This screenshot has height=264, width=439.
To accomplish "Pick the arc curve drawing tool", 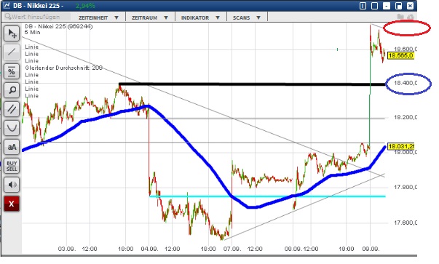I will (x=12, y=128).
